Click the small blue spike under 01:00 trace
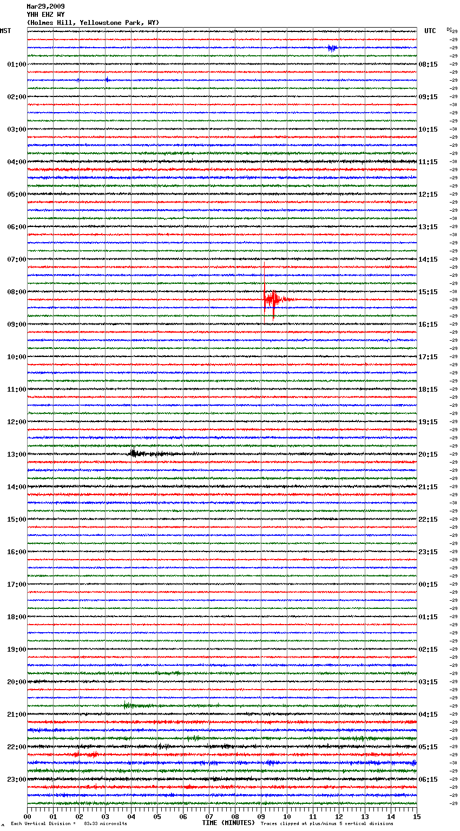The height and width of the screenshot is (831, 460). click(107, 80)
